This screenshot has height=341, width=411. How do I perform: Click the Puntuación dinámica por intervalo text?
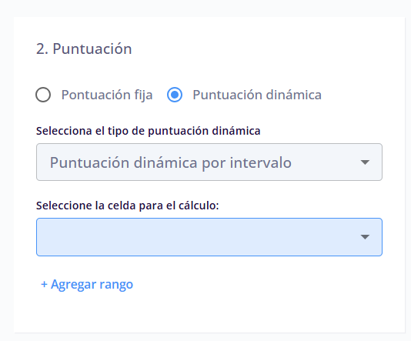(x=171, y=162)
